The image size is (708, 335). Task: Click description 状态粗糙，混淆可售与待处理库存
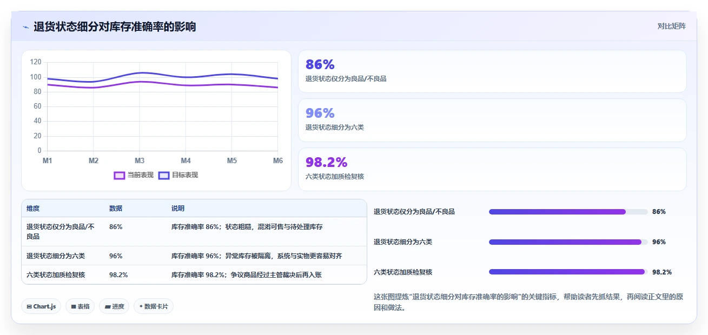click(274, 227)
